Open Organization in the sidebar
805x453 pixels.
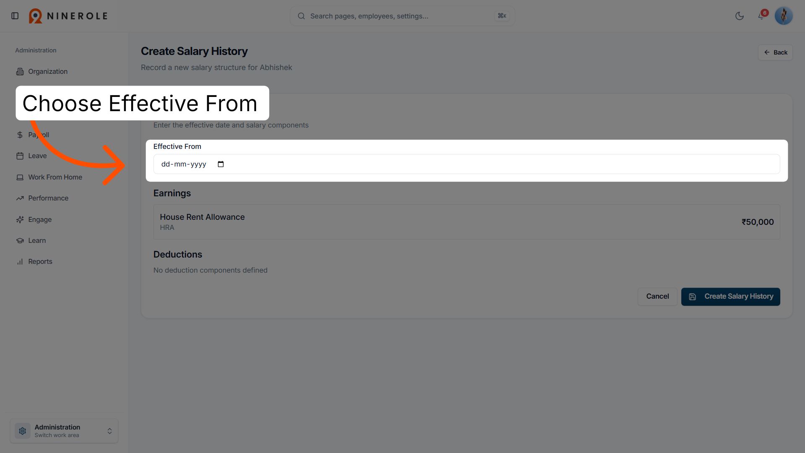pos(48,72)
